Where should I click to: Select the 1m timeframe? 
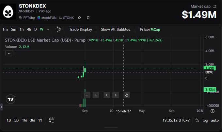pyautogui.click(x=5, y=29)
